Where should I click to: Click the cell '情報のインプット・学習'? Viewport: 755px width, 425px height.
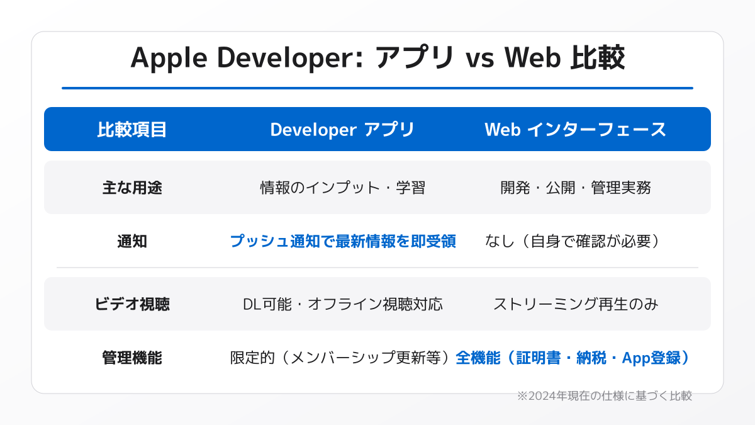tap(343, 188)
